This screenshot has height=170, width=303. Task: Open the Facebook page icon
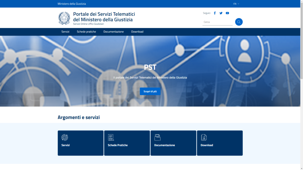pyautogui.click(x=215, y=13)
